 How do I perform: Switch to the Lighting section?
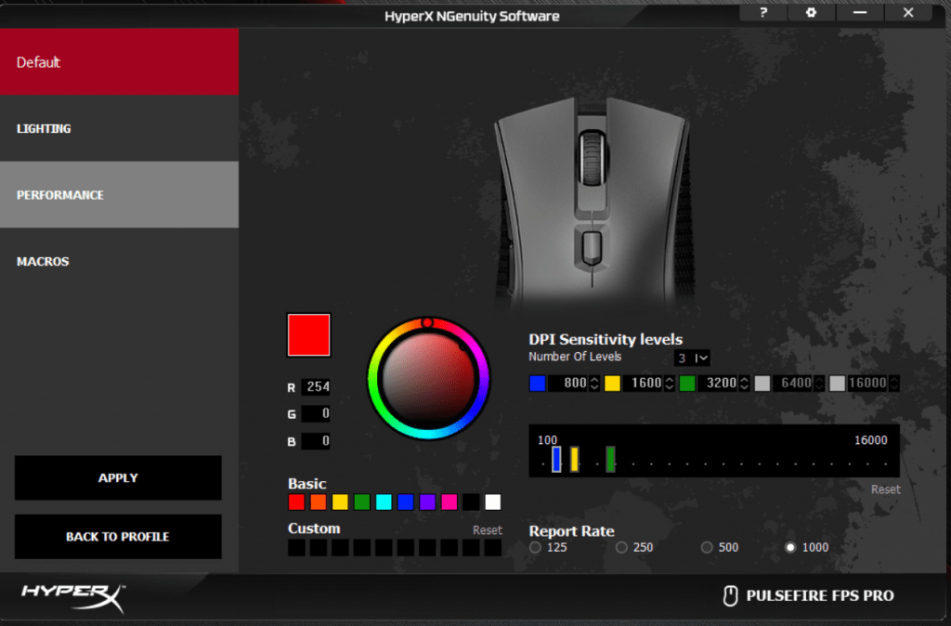(120, 128)
